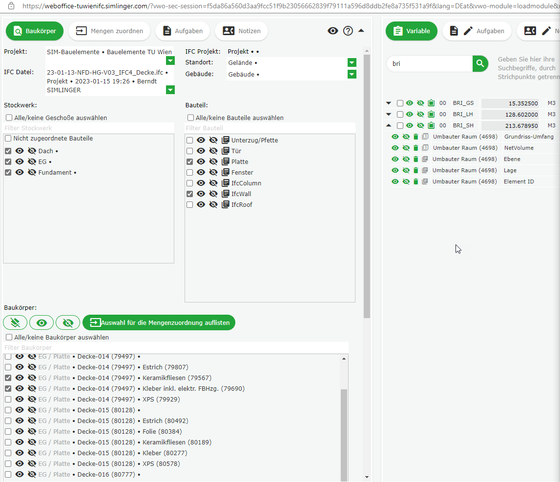Switch to the Mengen zuordnen tab
The height and width of the screenshot is (482, 560).
[109, 31]
